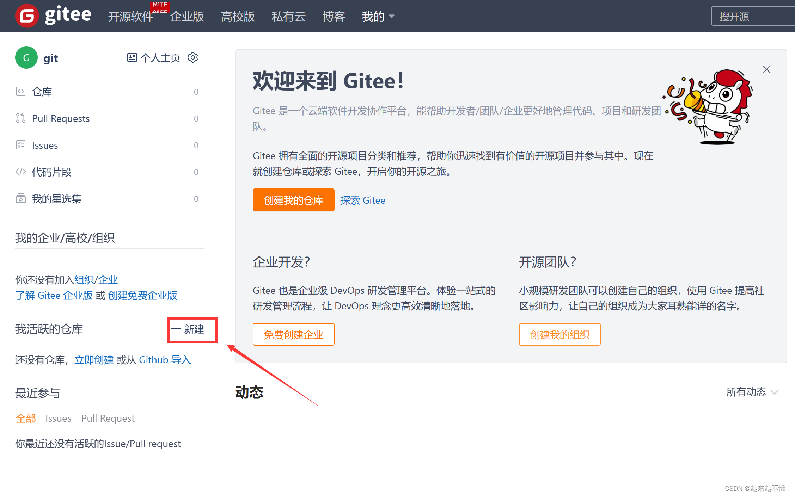Click the green G user avatar
The image size is (795, 495).
[26, 57]
